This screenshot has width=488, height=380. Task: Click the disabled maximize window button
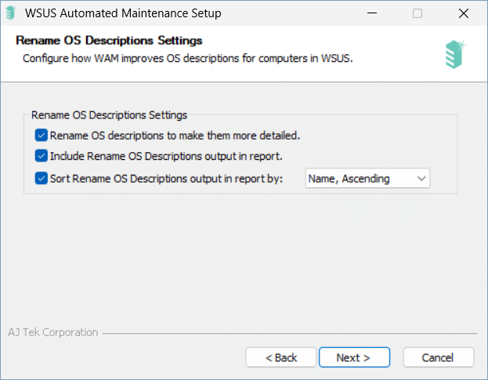click(418, 13)
